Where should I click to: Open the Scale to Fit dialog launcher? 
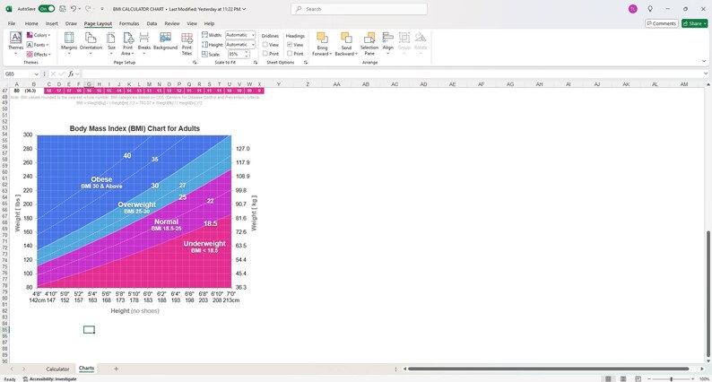[x=256, y=62]
